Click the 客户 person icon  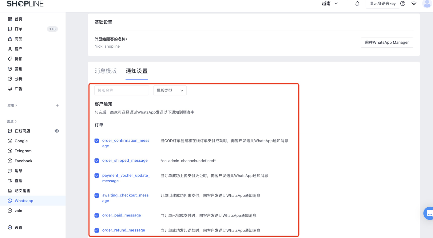(10, 49)
